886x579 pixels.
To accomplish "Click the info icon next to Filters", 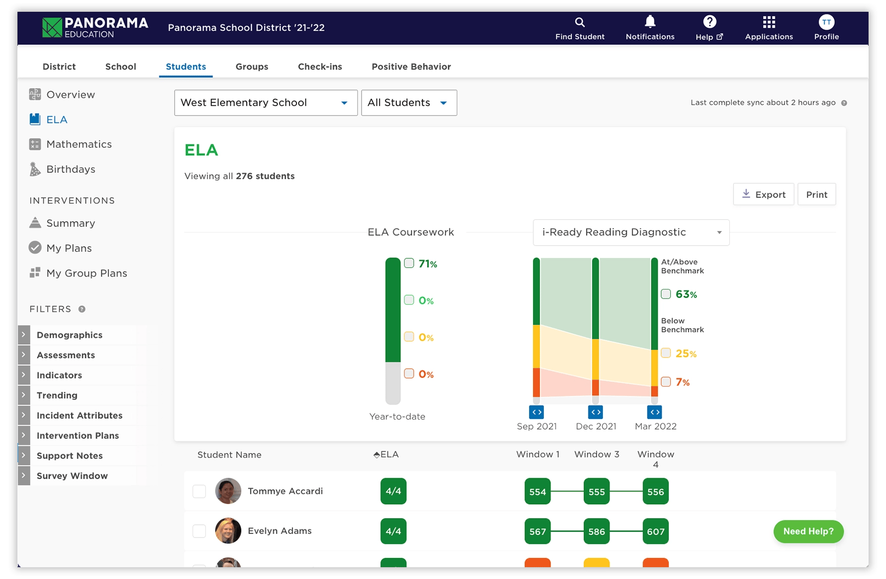I will tap(82, 309).
